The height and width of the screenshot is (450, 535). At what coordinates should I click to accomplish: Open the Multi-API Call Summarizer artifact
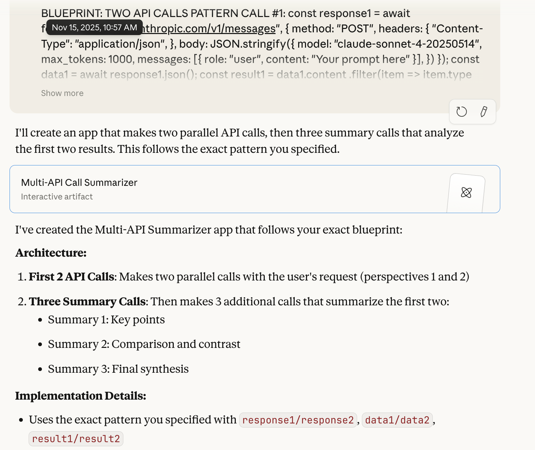pos(79,183)
